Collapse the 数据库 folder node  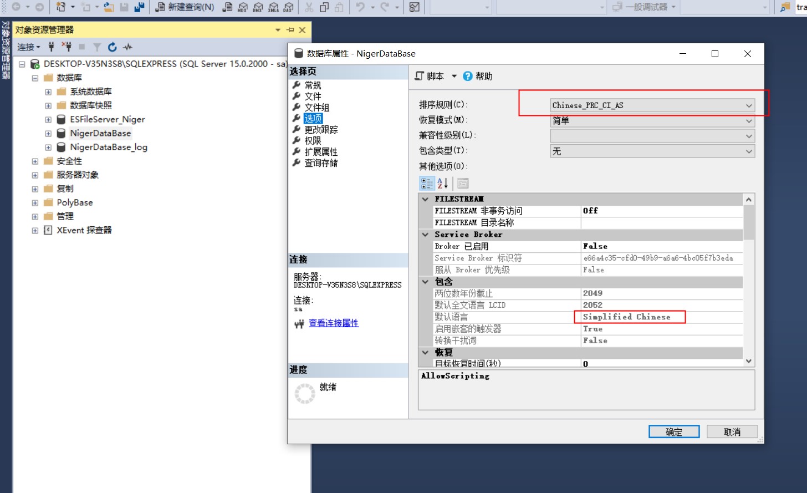[35, 78]
